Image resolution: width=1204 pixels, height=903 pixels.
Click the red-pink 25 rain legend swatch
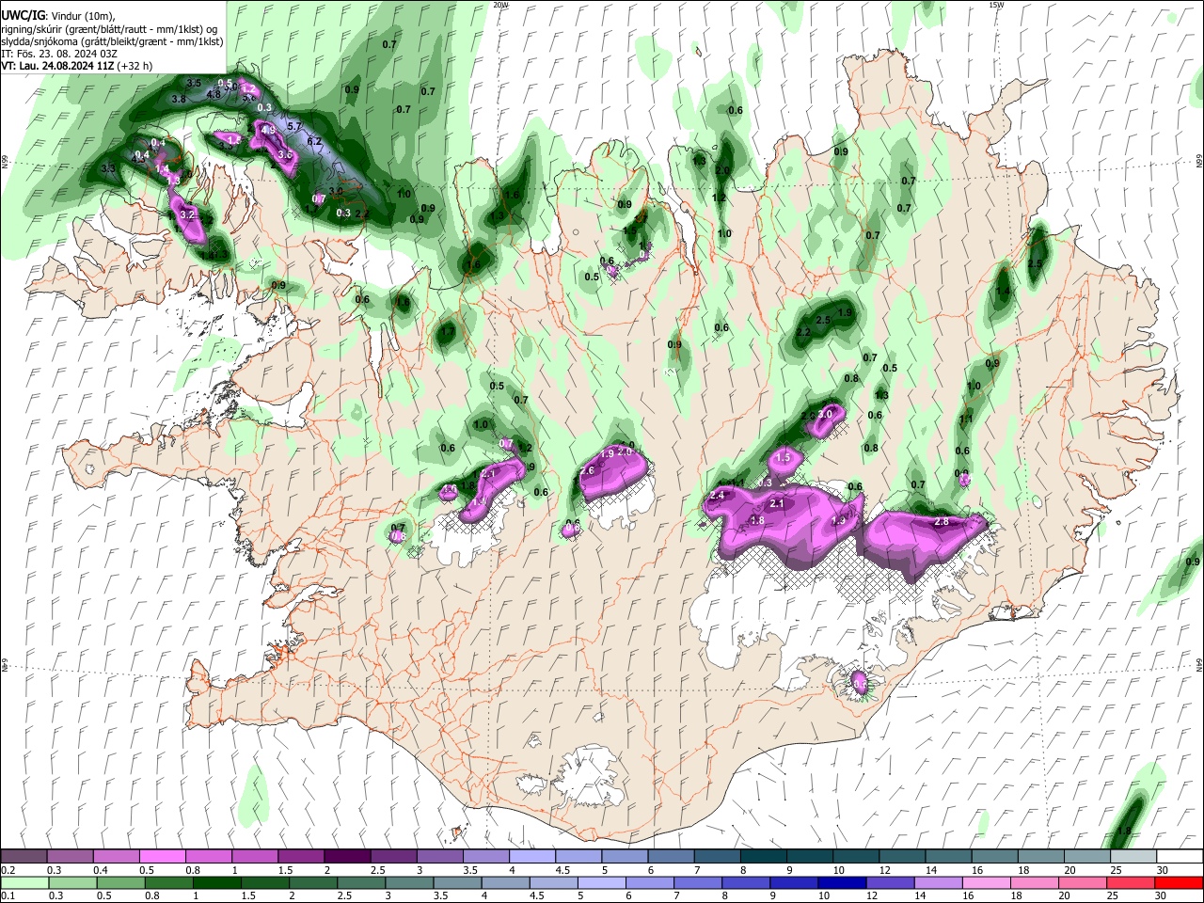[1132, 882]
